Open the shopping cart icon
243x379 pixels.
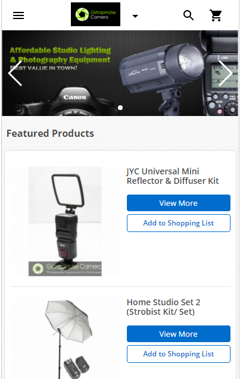216,15
